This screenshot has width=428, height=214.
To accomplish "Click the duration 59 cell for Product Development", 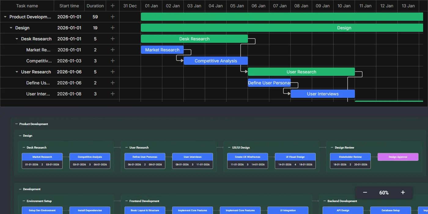I will [95, 17].
